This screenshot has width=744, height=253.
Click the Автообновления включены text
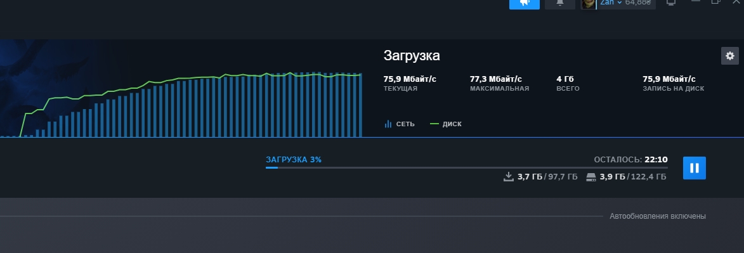click(x=658, y=216)
